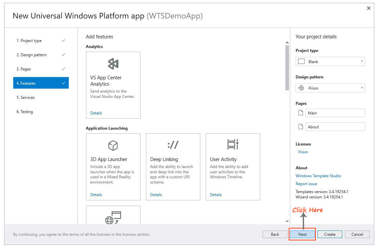
Task: Click checkmark next to Design pattern step
Action: click(63, 55)
